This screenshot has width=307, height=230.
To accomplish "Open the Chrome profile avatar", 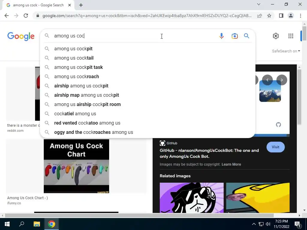I will (x=291, y=16).
